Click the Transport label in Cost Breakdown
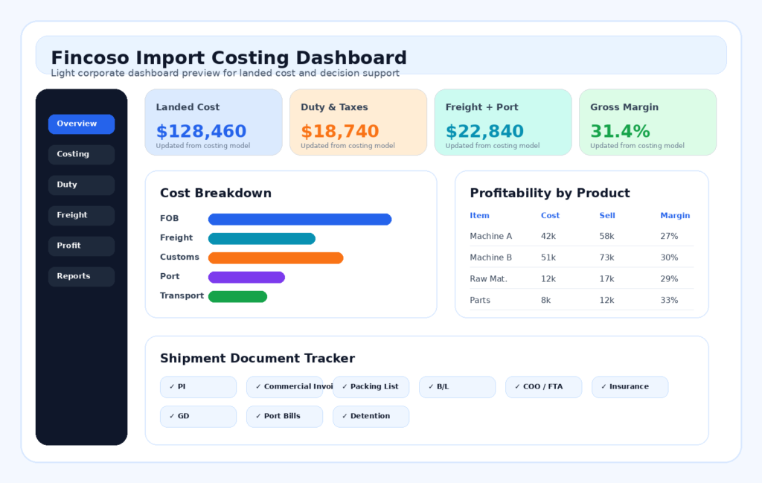This screenshot has height=483, width=762. [x=182, y=296]
